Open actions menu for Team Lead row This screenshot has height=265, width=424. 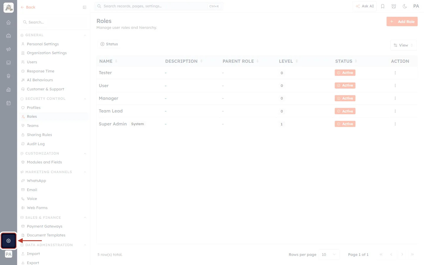pyautogui.click(x=395, y=111)
